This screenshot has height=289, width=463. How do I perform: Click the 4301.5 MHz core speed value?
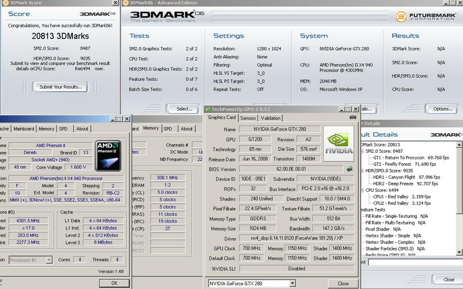[28, 221]
